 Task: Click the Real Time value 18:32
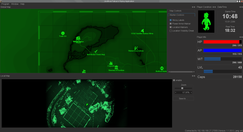click(x=230, y=30)
